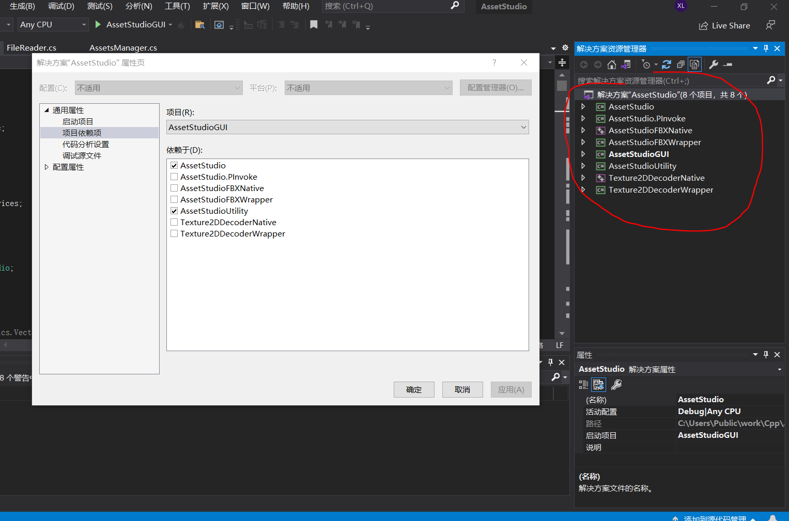Sort properties alphabetically in Properties panel
The image size is (789, 521).
598,385
